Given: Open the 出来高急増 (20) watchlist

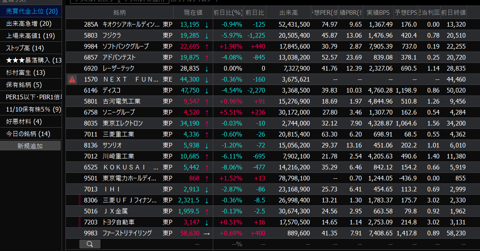Looking at the screenshot, I should click(x=29, y=24).
